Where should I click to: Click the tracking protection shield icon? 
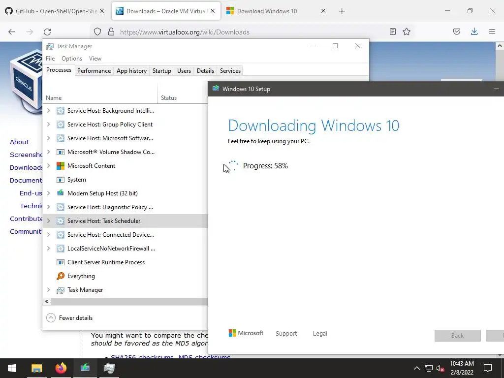pyautogui.click(x=97, y=31)
